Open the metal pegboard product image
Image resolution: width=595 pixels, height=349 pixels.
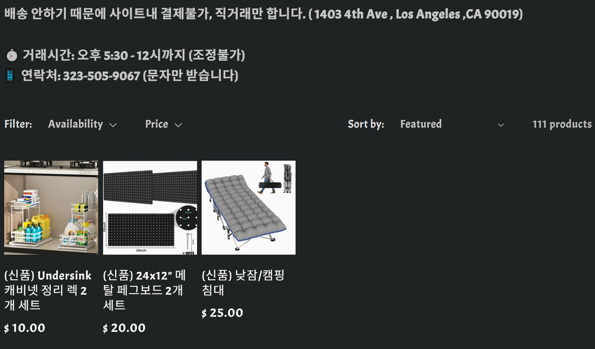(150, 208)
